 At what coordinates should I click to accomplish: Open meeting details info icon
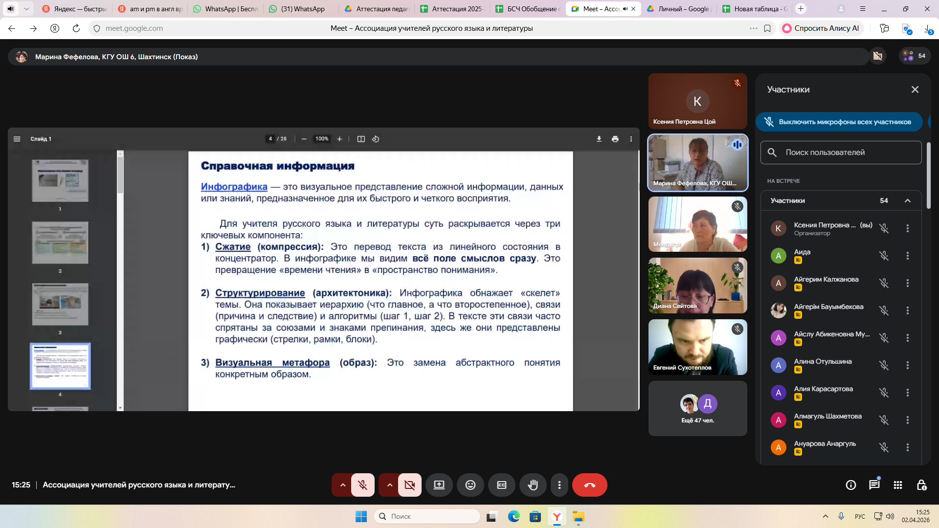click(x=850, y=485)
